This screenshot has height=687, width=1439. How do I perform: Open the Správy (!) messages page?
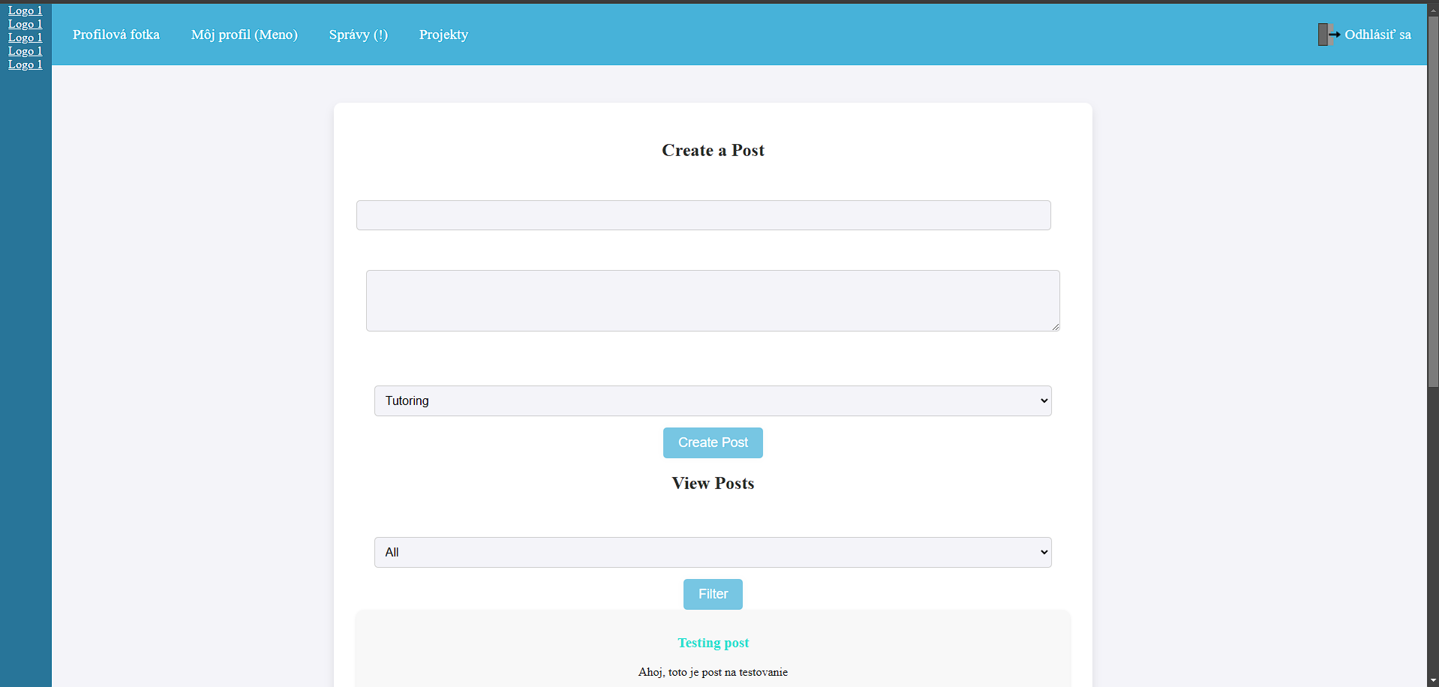click(359, 34)
